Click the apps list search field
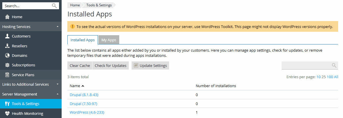The width and height of the screenshot is (343, 118). point(306,65)
